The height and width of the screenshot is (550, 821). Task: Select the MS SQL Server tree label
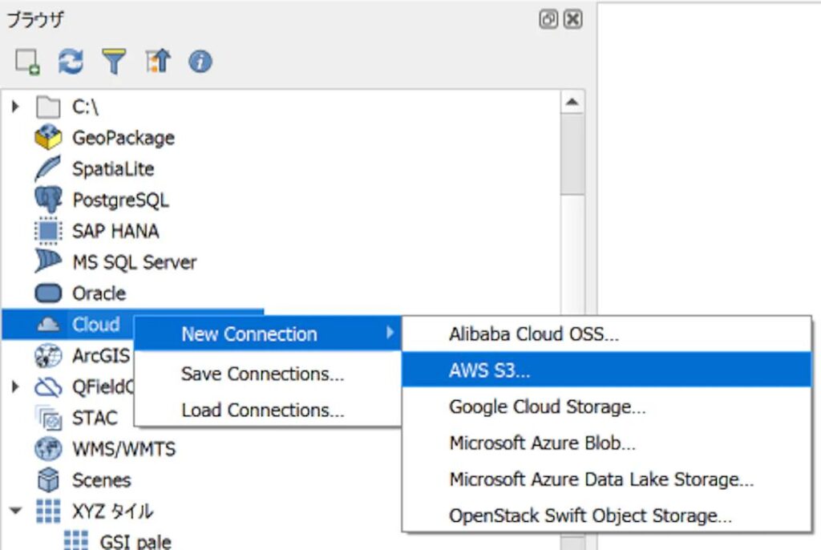point(135,262)
